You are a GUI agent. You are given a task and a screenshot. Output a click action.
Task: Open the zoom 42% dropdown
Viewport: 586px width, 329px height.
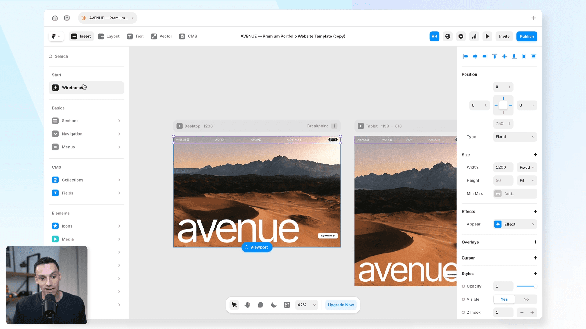click(306, 305)
